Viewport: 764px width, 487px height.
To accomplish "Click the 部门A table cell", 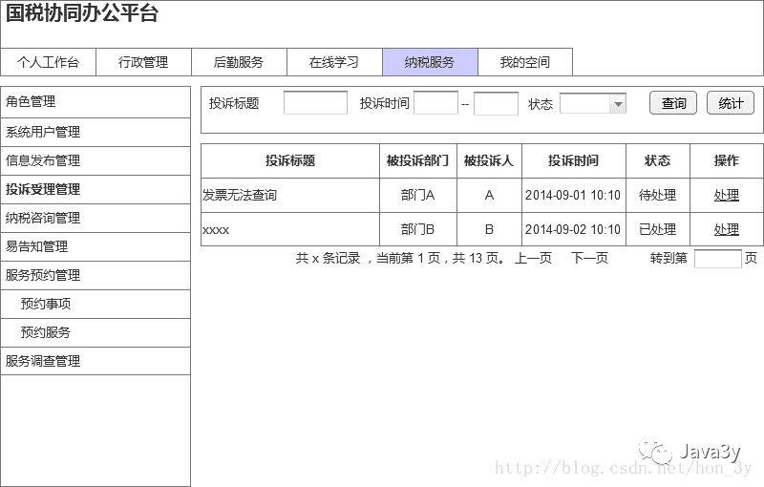I will tap(418, 196).
